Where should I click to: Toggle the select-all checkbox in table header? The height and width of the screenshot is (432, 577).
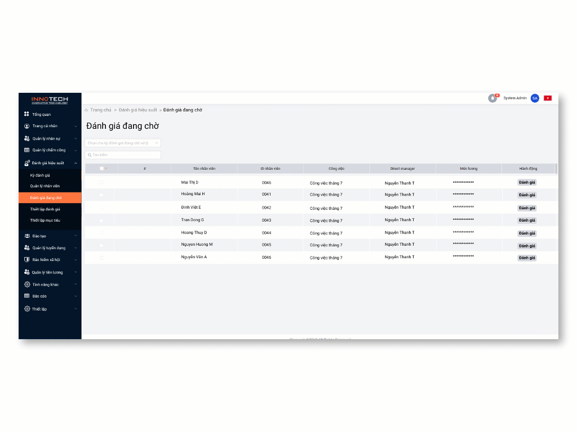coord(101,169)
